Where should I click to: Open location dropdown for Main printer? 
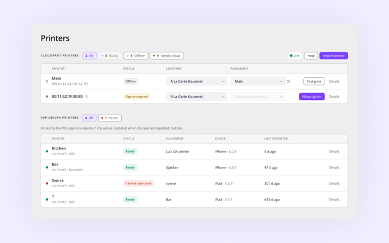click(x=196, y=81)
